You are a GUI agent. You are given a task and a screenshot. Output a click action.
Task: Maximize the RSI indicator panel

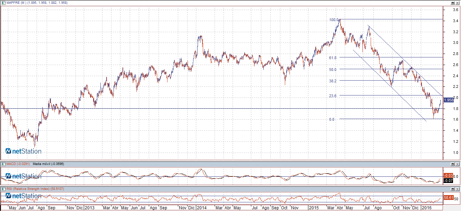452,189
